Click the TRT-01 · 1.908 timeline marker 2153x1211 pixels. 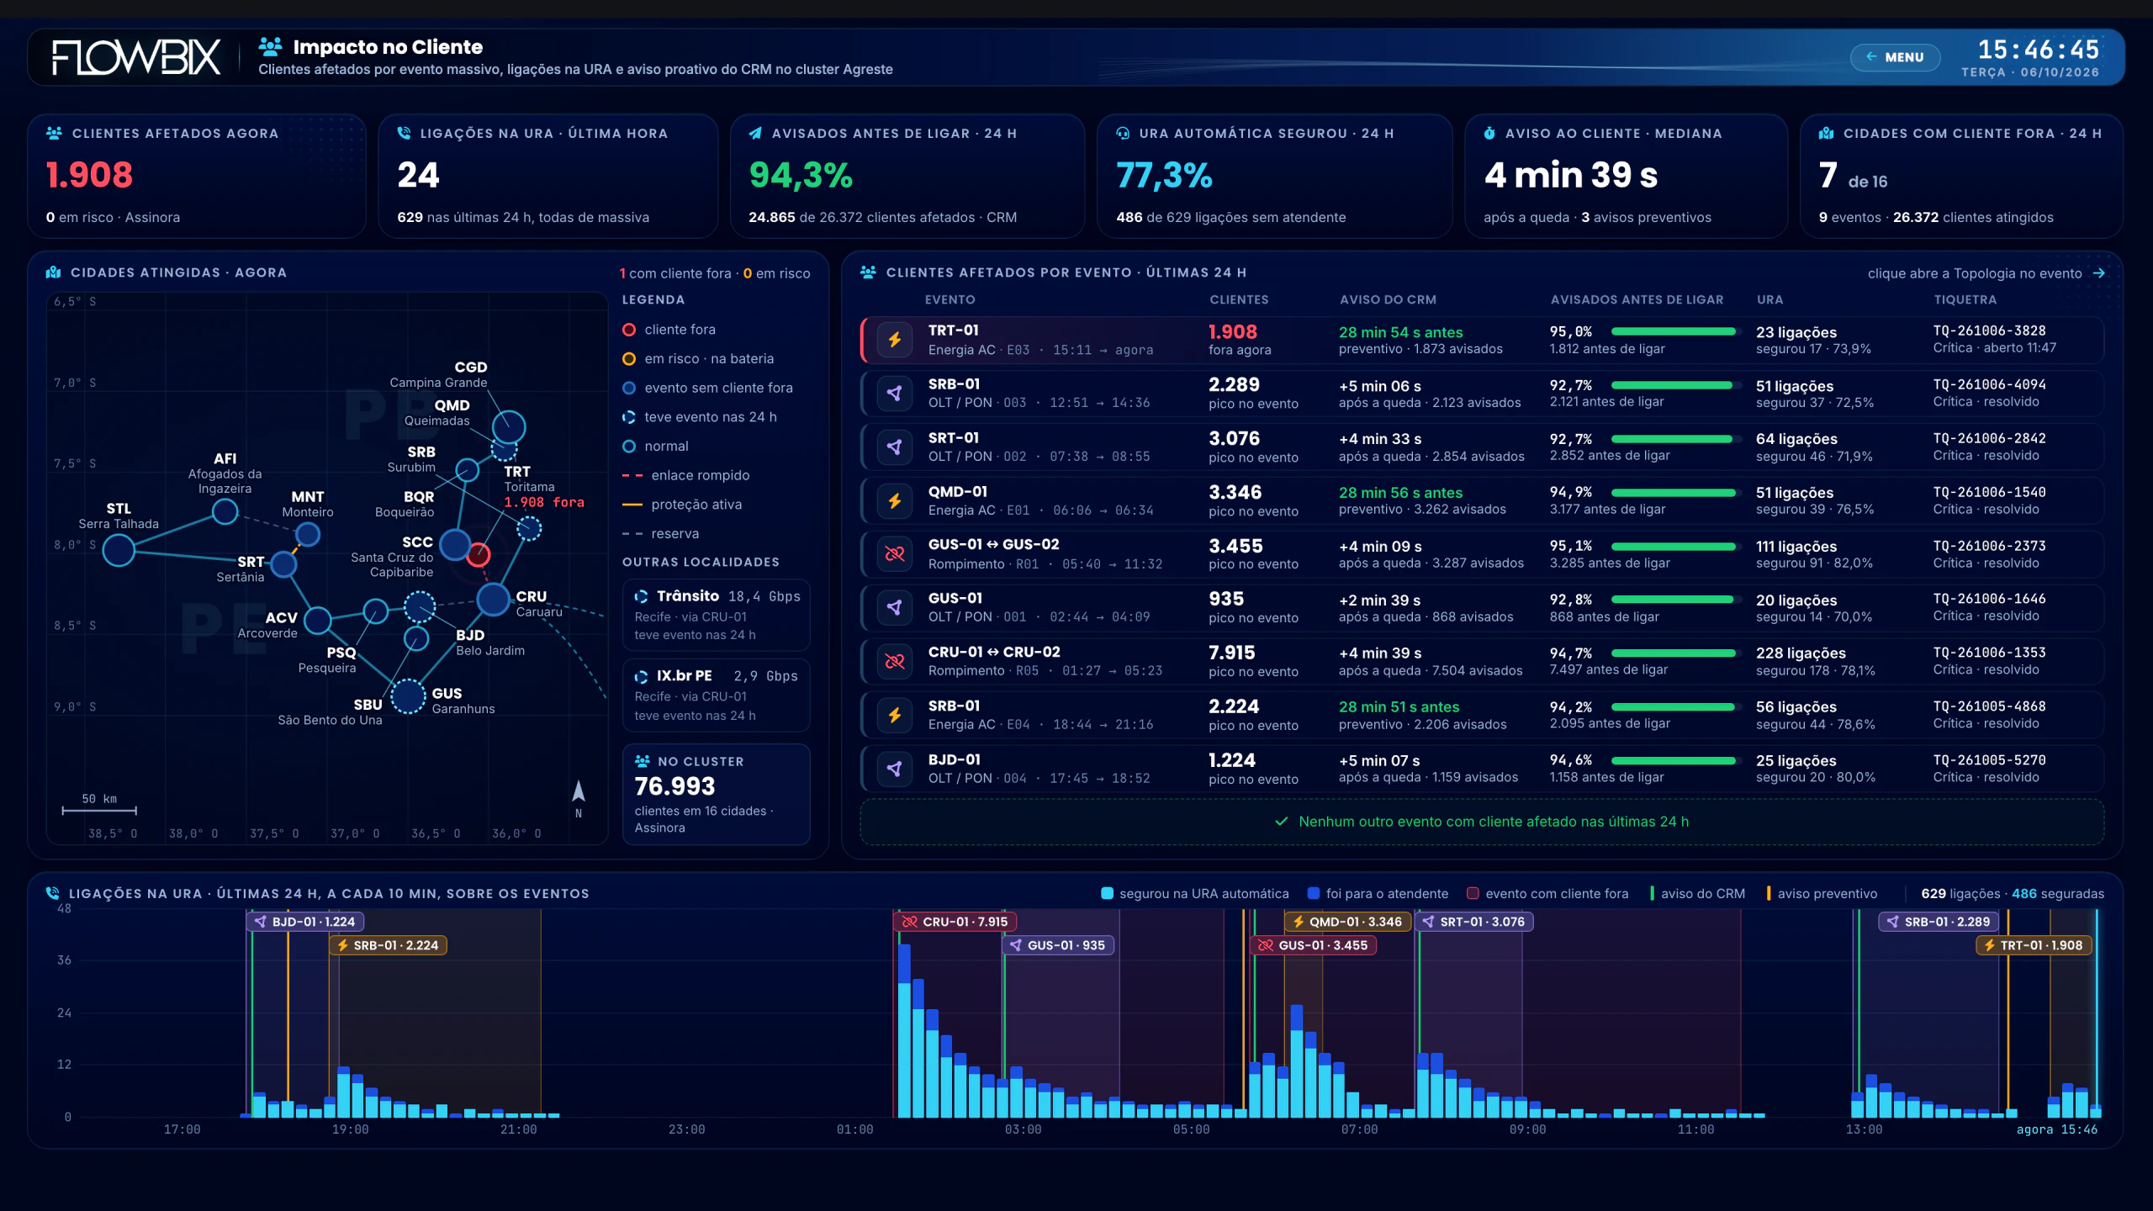tap(2034, 945)
